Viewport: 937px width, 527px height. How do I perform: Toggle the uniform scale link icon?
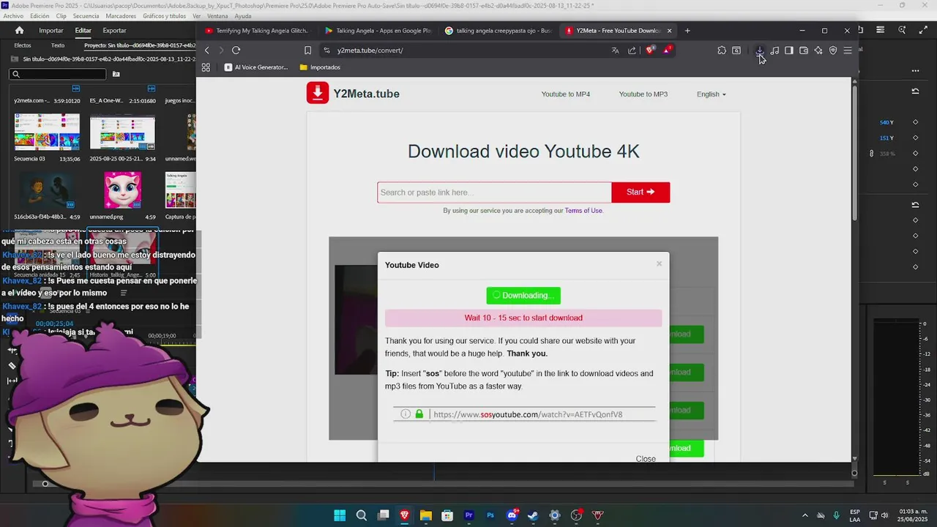(871, 154)
